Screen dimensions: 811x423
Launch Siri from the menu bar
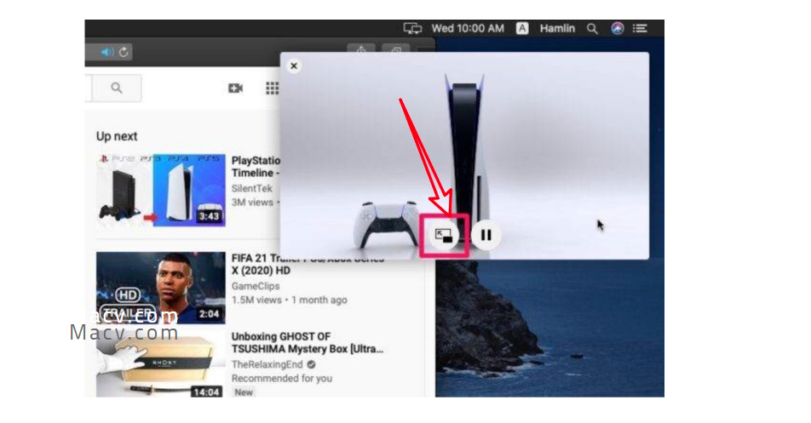(617, 28)
